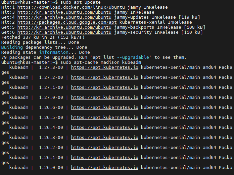Open the download.docker.com/linux/ubuntu link
Image resolution: width=234 pixels, height=175 pixels.
point(71,7)
